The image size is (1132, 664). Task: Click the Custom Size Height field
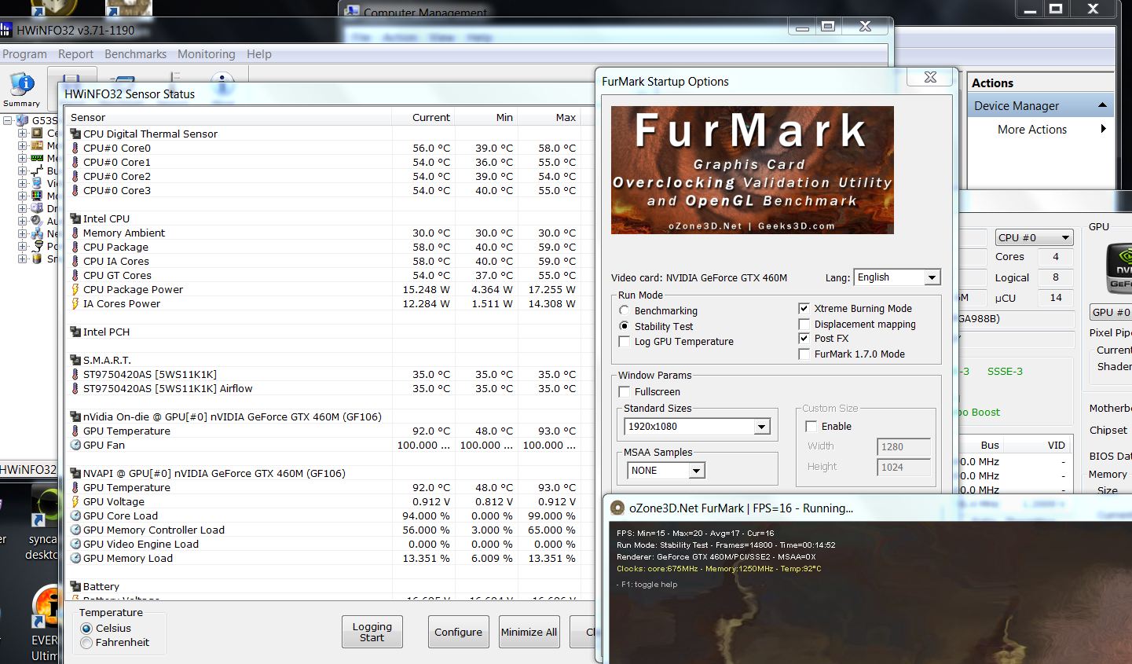903,467
